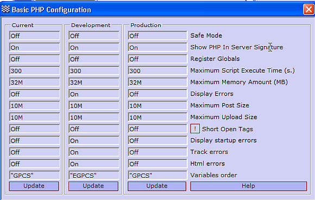Image resolution: width=315 pixels, height=200 pixels.
Task: Click Update button under Production column
Action: 157,186
